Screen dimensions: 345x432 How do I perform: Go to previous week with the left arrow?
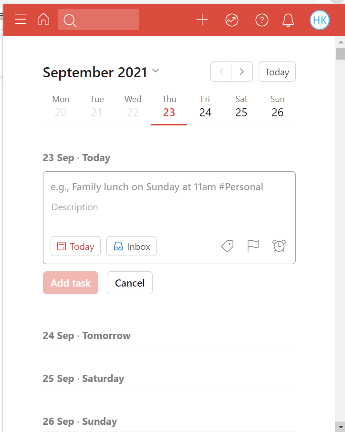(221, 72)
